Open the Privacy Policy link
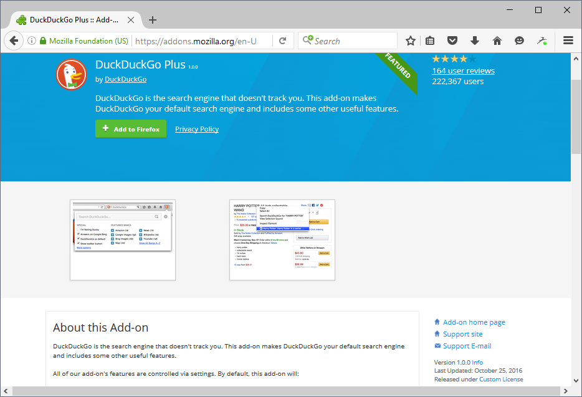This screenshot has width=582, height=397. coord(197,129)
